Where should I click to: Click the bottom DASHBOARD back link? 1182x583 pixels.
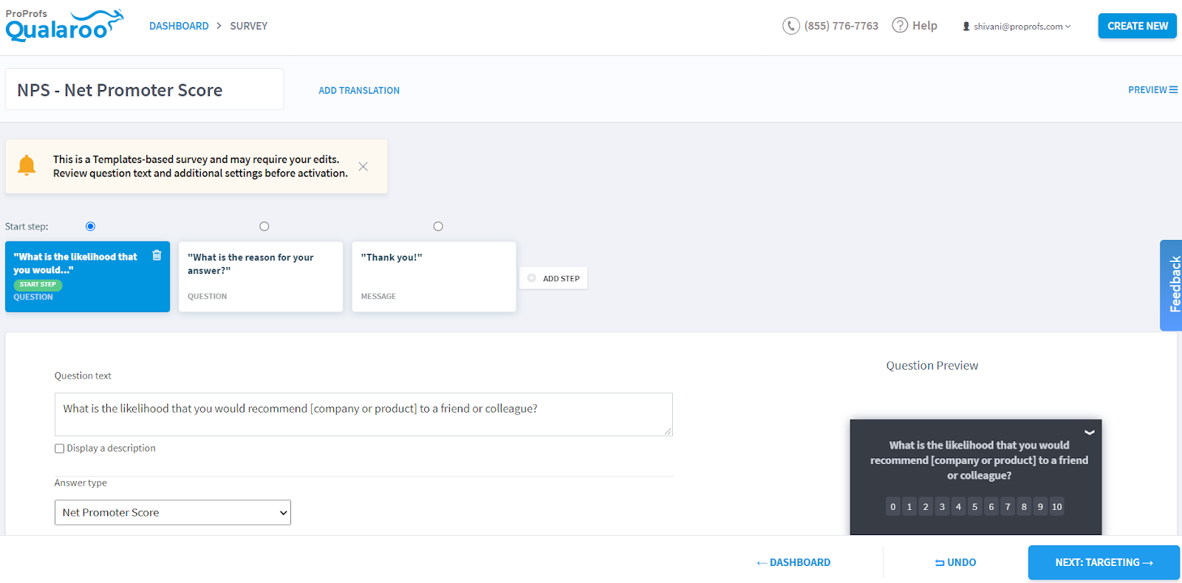point(793,562)
